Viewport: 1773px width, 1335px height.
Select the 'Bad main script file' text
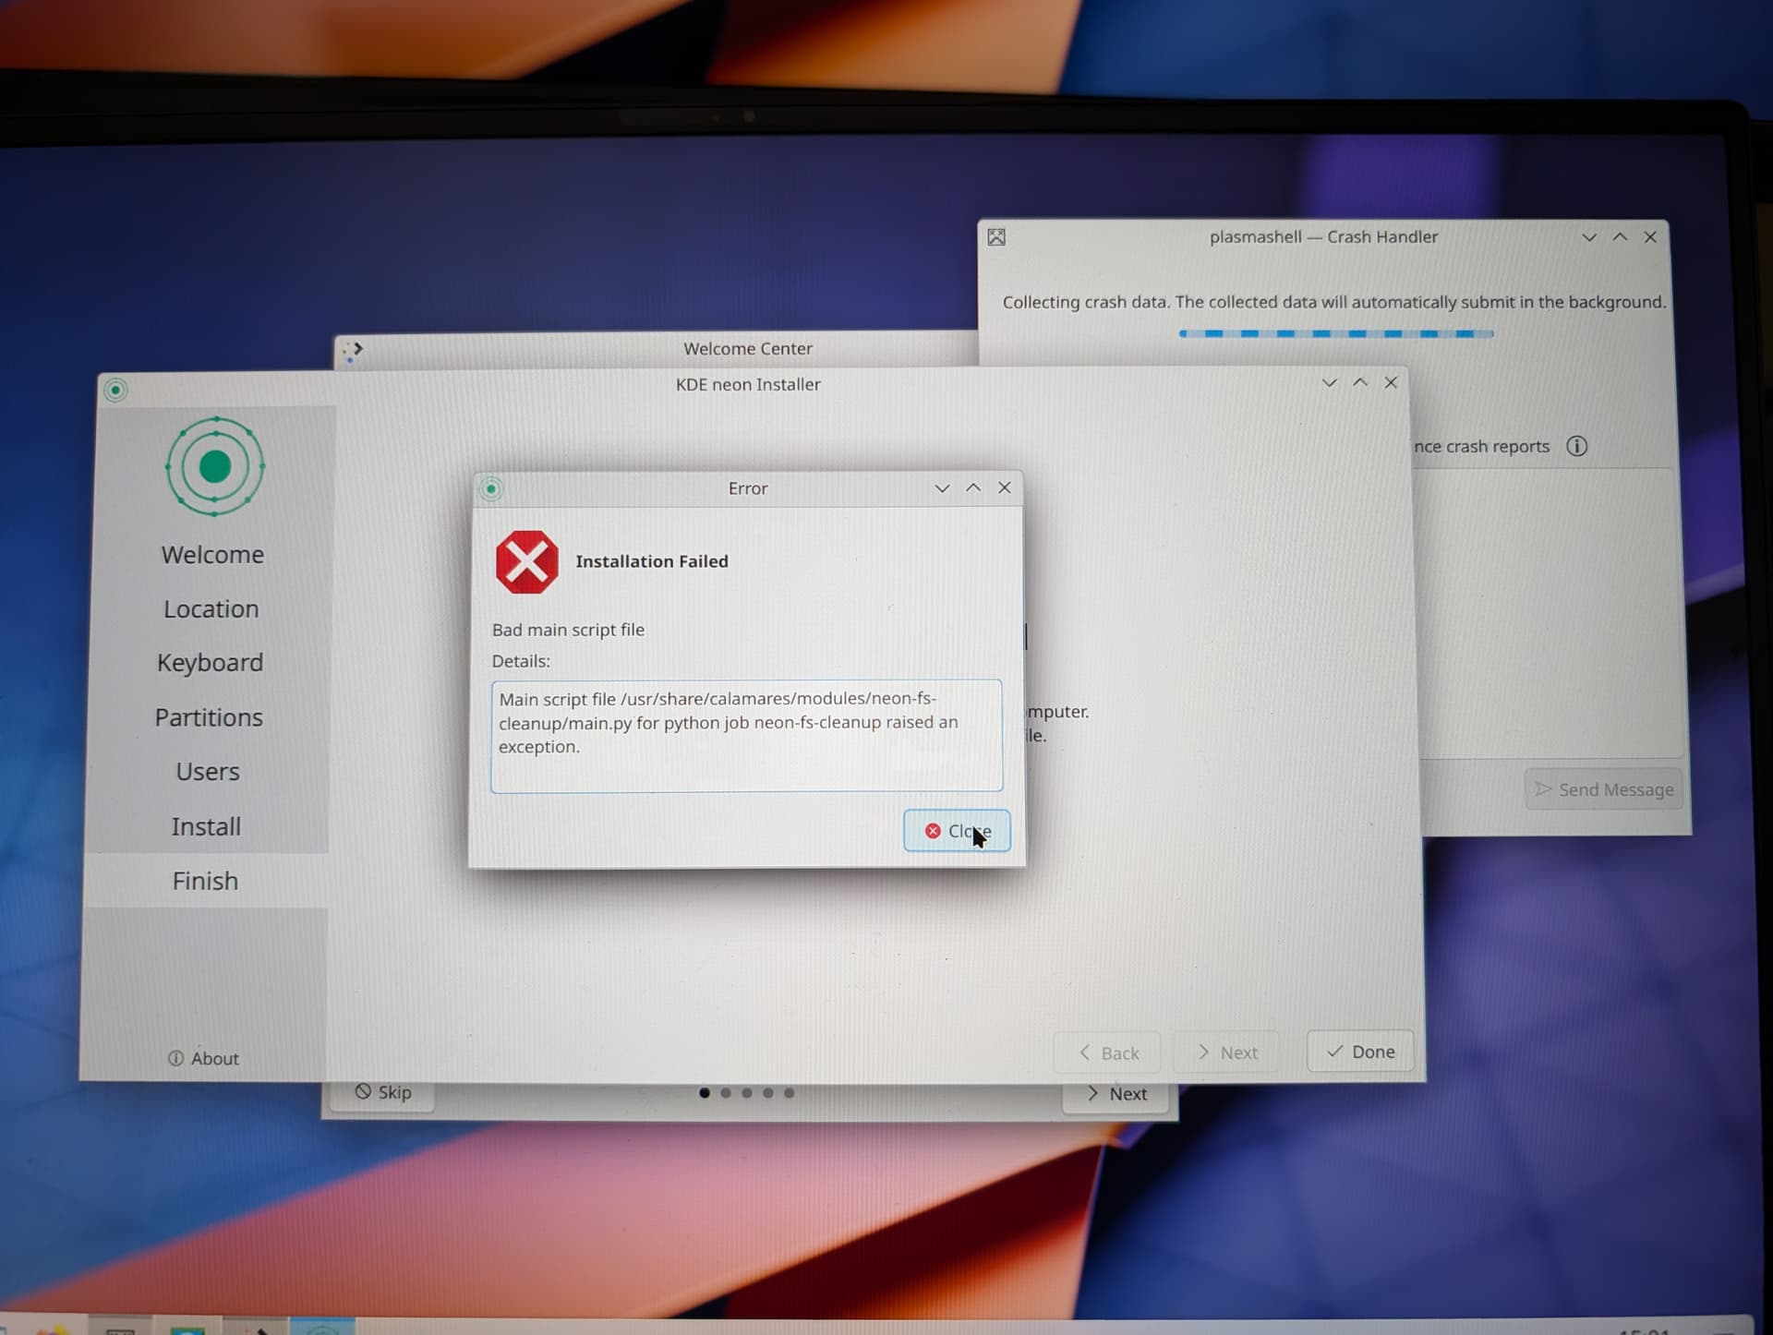568,630
